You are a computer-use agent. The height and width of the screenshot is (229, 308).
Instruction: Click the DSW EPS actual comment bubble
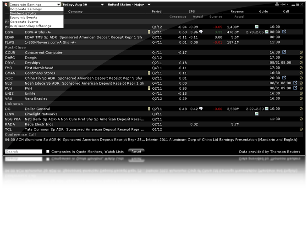(201, 32)
